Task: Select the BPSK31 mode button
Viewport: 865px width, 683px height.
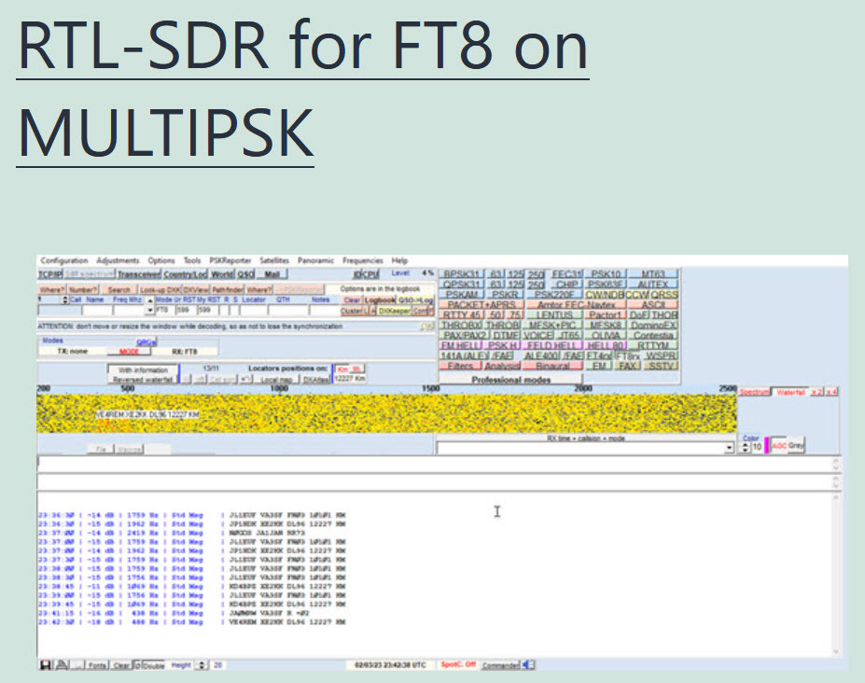Action: (x=463, y=273)
